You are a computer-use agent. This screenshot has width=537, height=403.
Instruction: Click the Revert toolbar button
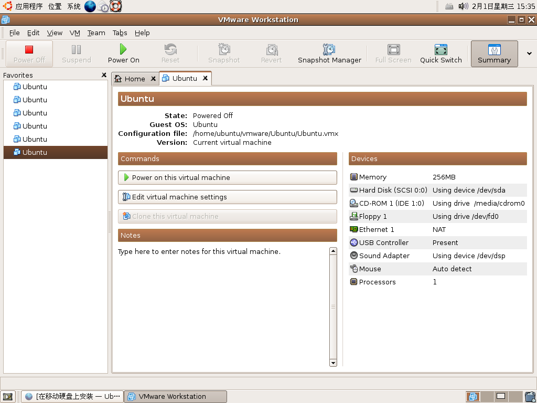(271, 54)
